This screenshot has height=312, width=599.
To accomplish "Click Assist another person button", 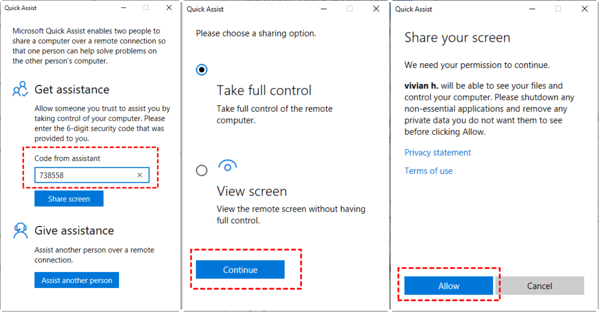I will (77, 280).
